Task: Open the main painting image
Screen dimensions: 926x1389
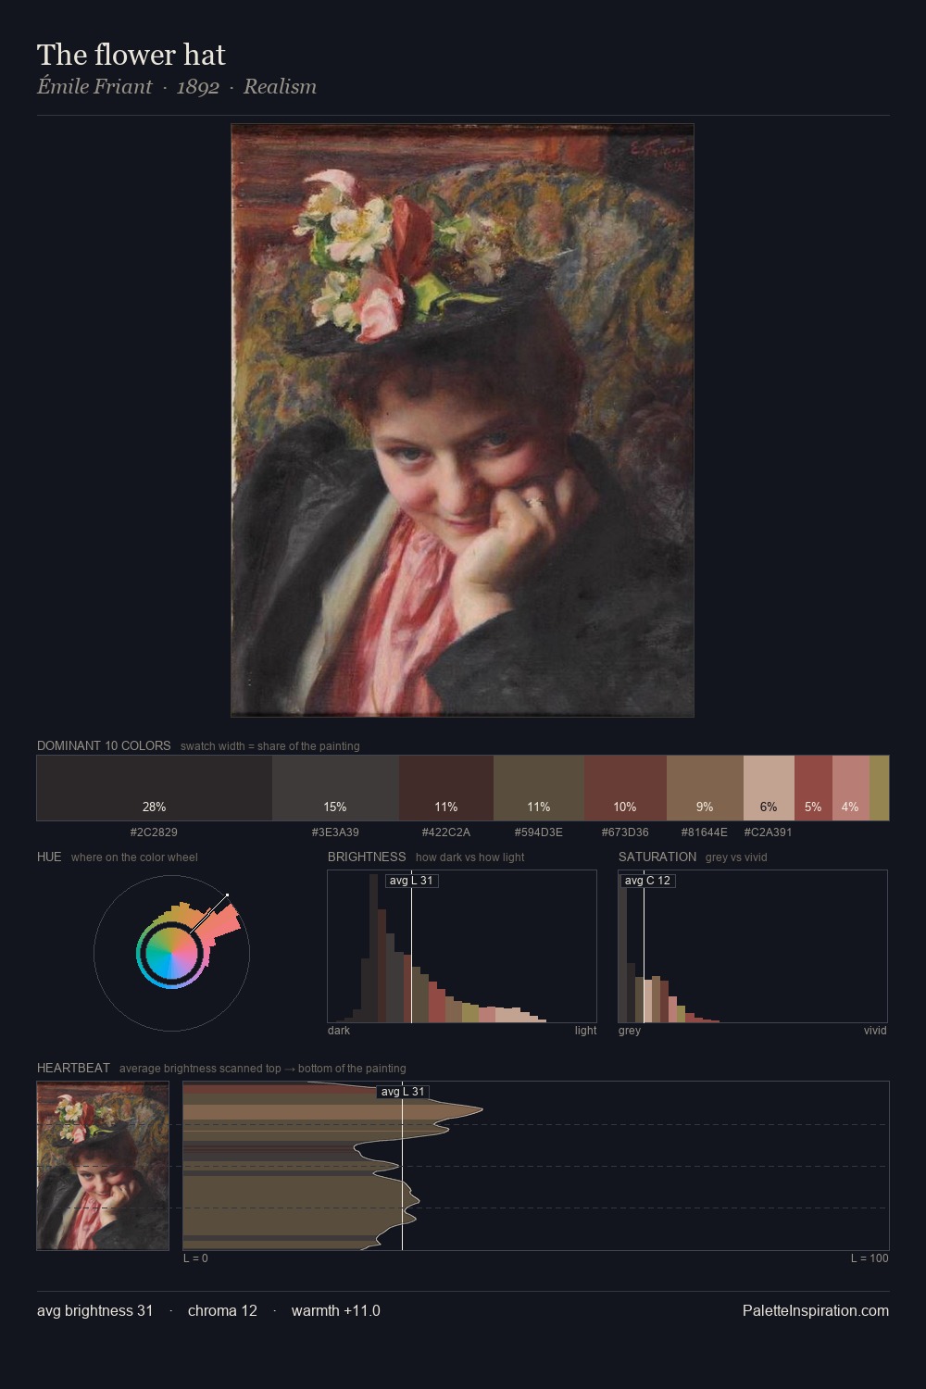Action: coord(462,420)
